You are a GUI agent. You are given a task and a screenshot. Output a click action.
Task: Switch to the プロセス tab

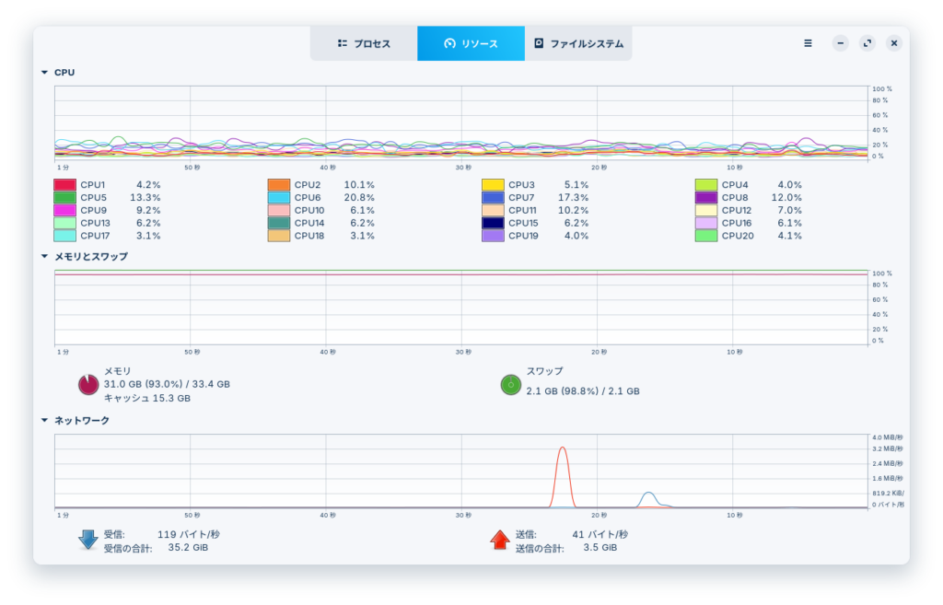(x=364, y=43)
